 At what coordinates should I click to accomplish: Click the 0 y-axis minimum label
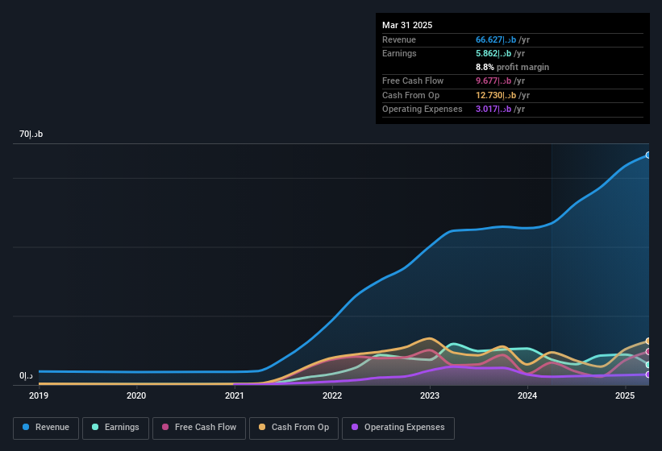click(26, 375)
